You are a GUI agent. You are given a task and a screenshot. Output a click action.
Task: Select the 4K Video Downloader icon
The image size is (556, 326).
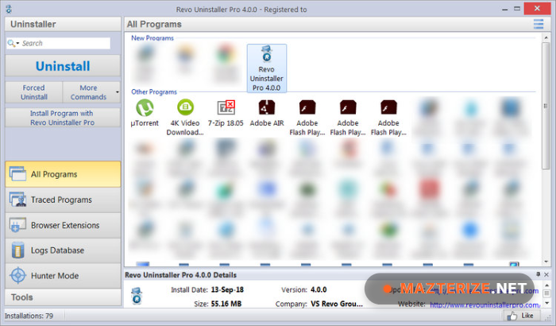[185, 107]
